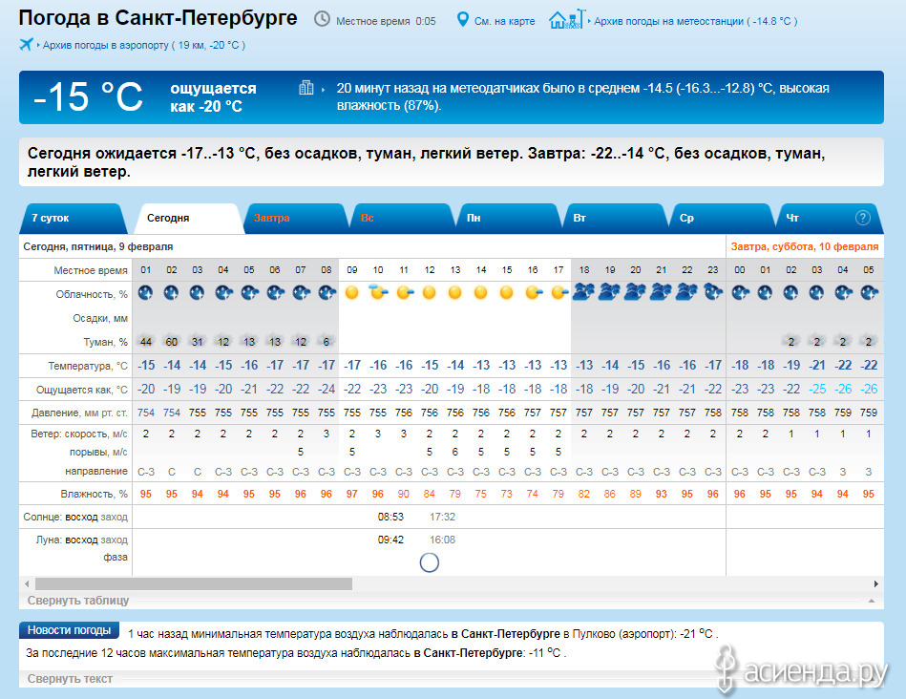
Task: Click the night cloud icon at hour 04 today
Action: point(223,292)
